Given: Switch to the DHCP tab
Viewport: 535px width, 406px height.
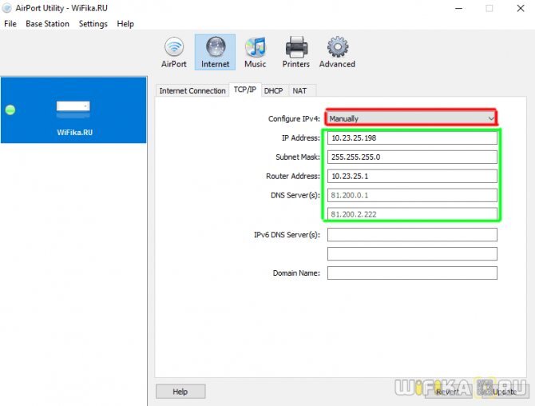Looking at the screenshot, I should [x=273, y=91].
